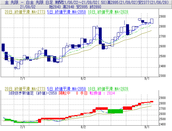This screenshot has height=131, width=172.
Task: Click the date 21/09/02 in the second header row
Action: (28, 7)
